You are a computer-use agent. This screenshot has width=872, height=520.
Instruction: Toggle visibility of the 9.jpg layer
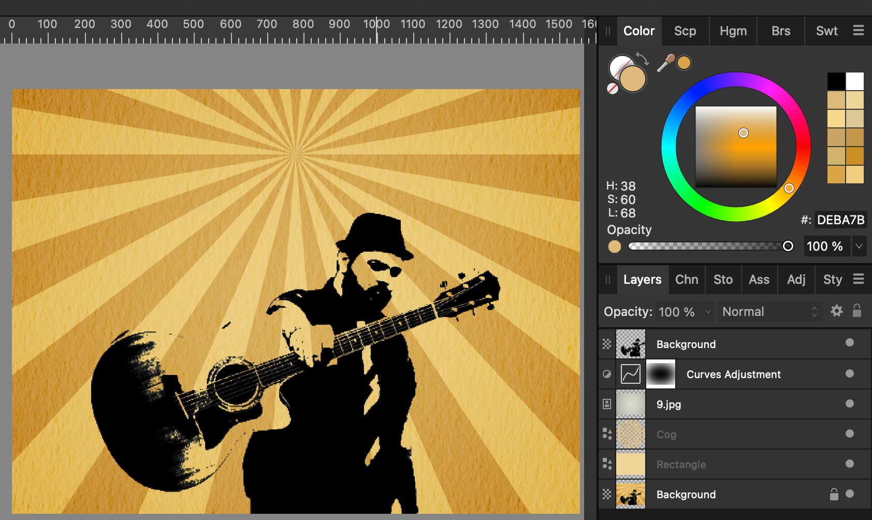pyautogui.click(x=850, y=403)
